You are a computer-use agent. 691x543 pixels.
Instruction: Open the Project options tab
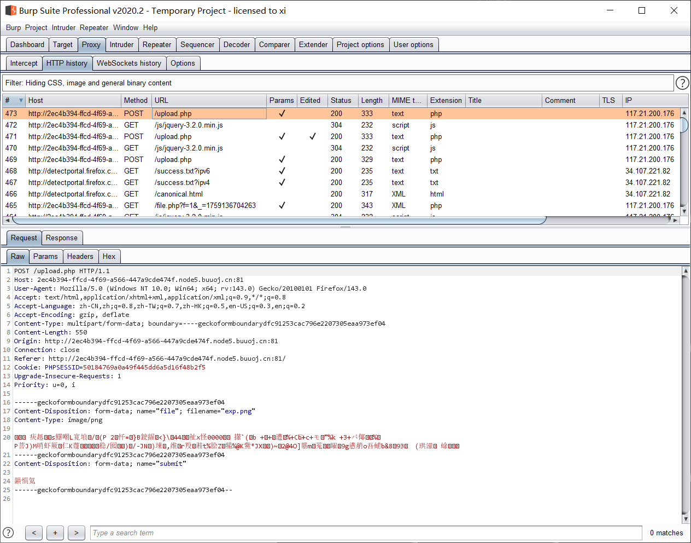pos(360,45)
